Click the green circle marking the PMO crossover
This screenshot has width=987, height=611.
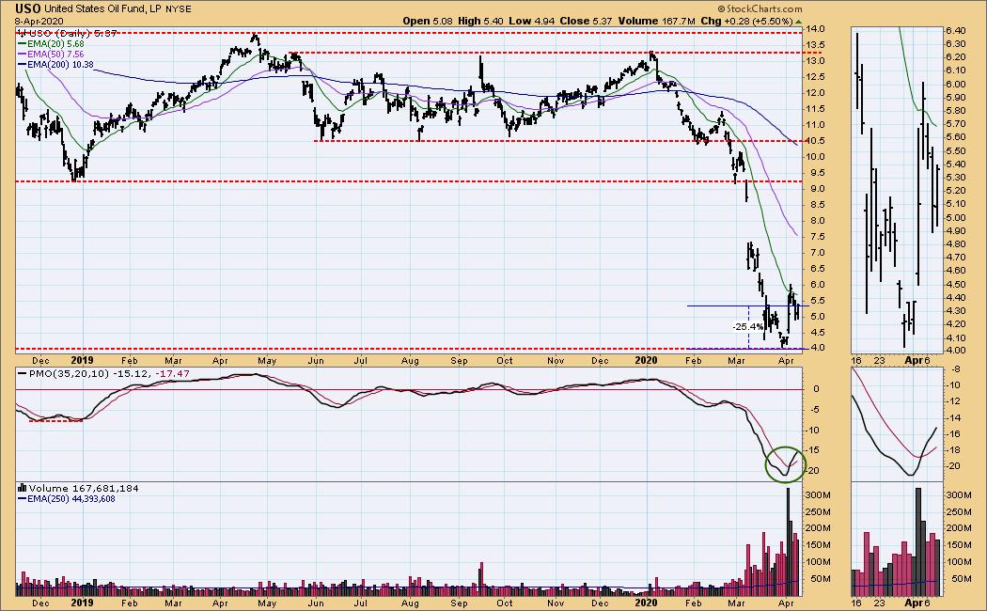785,464
